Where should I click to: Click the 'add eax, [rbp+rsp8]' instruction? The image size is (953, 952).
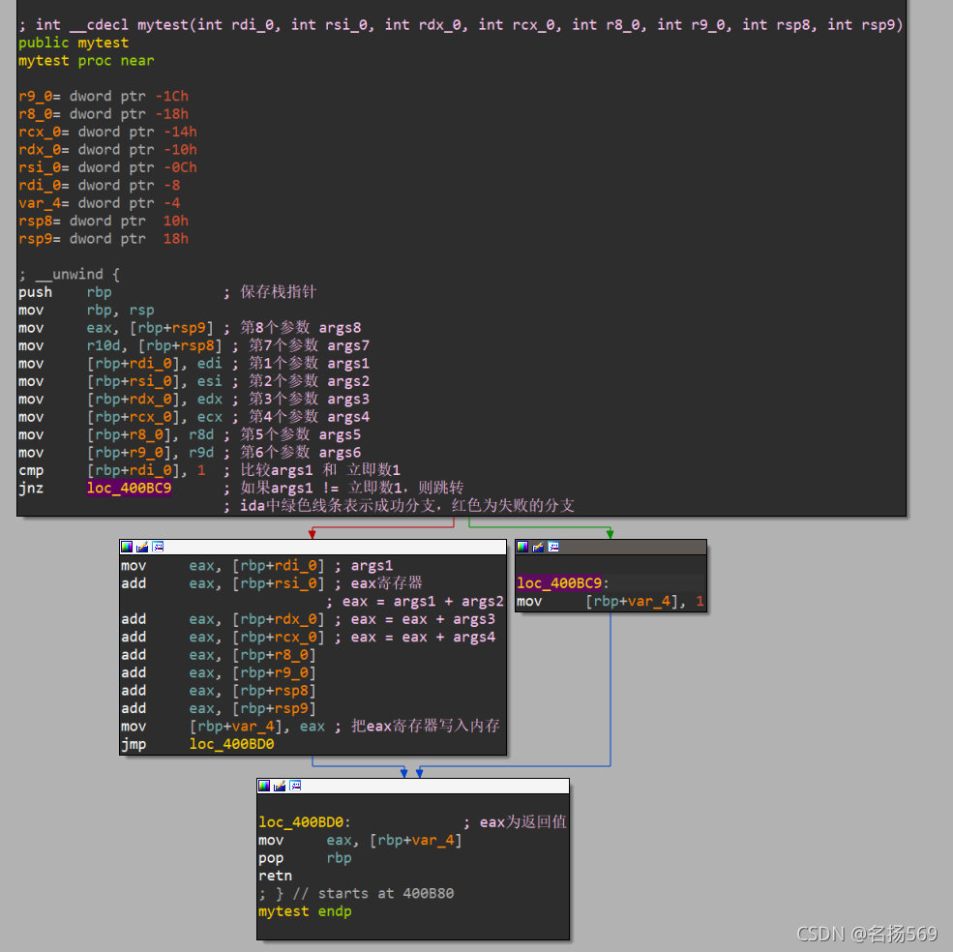click(x=219, y=691)
